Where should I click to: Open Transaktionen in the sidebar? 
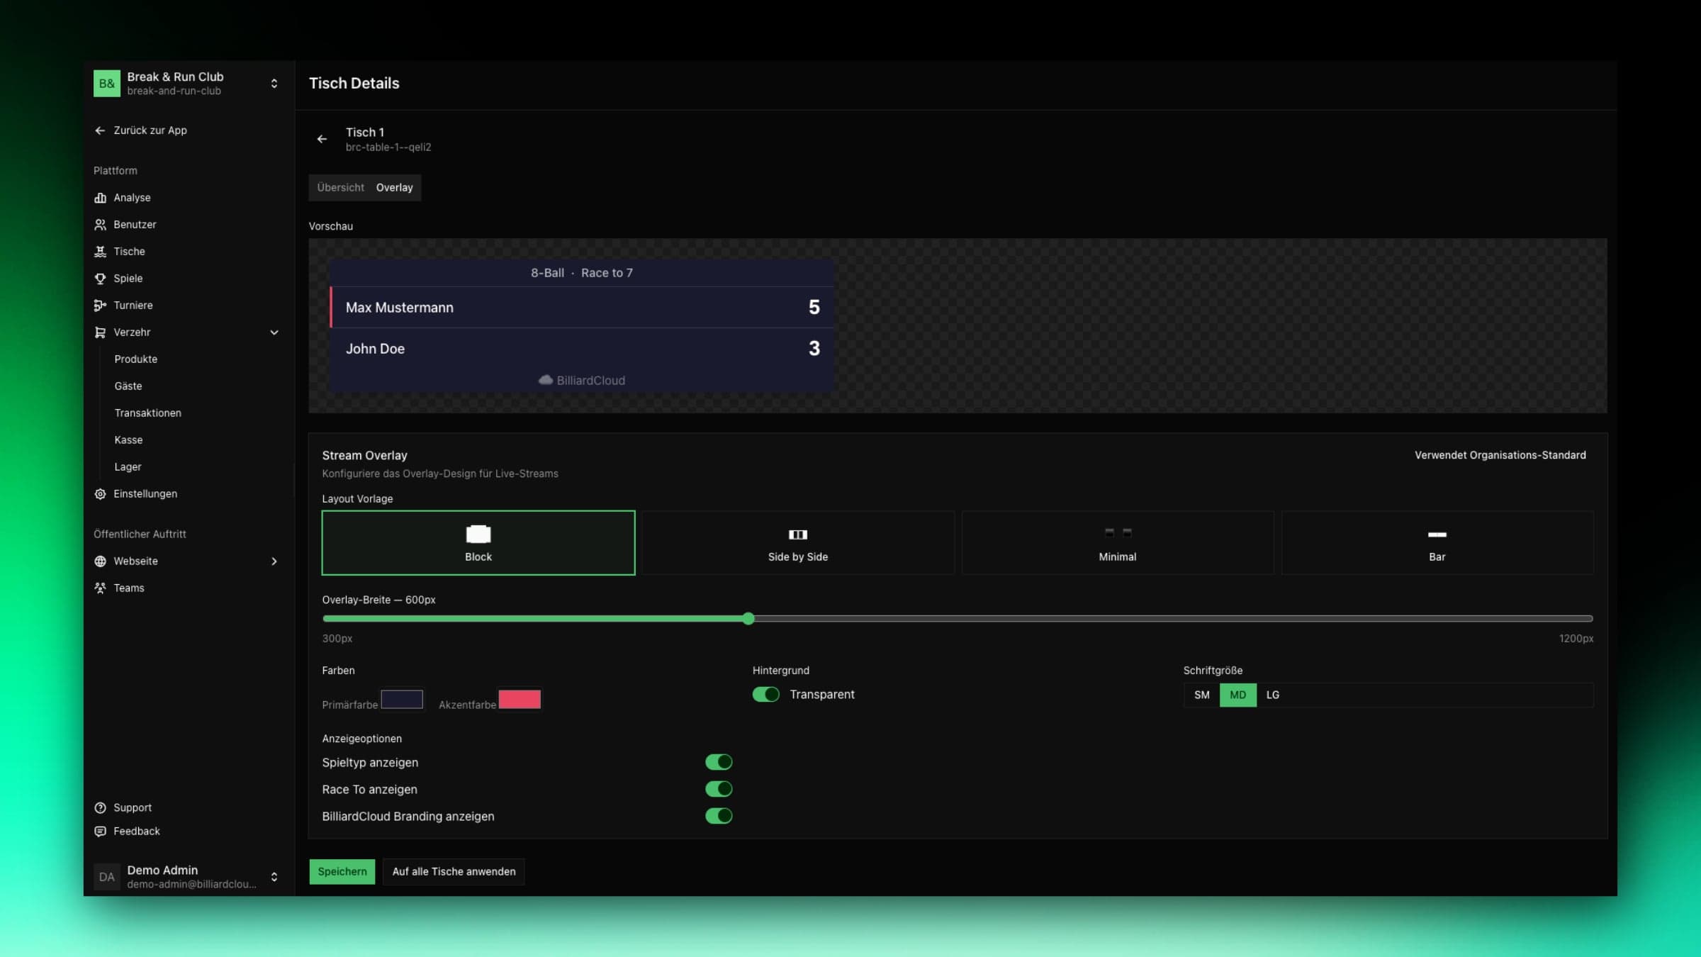tap(148, 413)
